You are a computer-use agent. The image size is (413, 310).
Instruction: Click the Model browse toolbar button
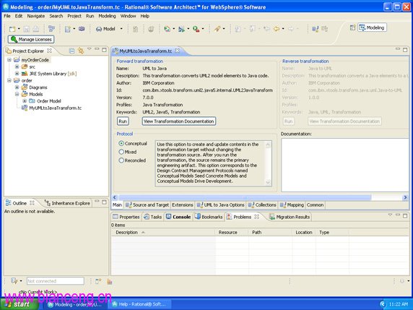click(x=105, y=29)
